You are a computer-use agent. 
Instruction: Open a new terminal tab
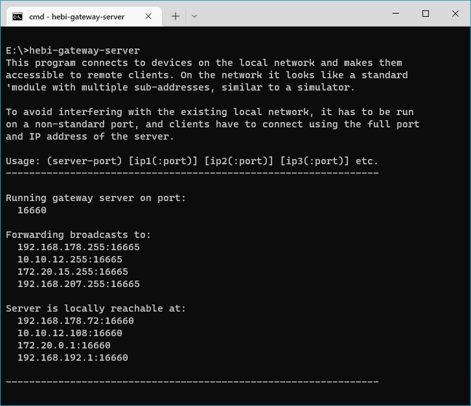(x=175, y=16)
